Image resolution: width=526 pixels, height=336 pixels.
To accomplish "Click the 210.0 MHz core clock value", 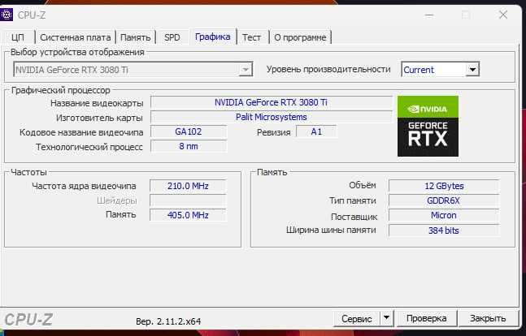I will pos(188,186).
